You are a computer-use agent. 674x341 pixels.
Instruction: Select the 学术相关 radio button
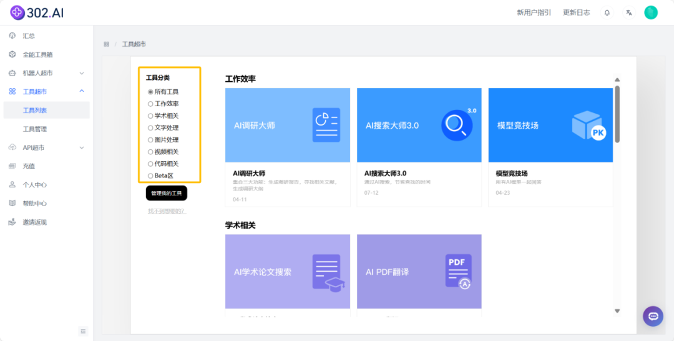150,116
